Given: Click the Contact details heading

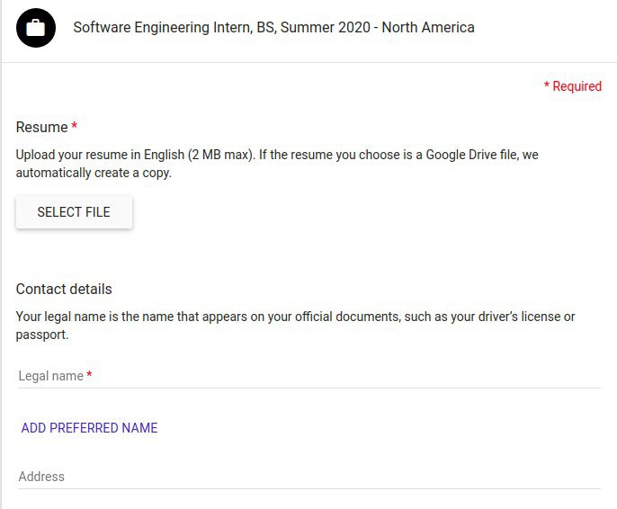Looking at the screenshot, I should (x=64, y=289).
